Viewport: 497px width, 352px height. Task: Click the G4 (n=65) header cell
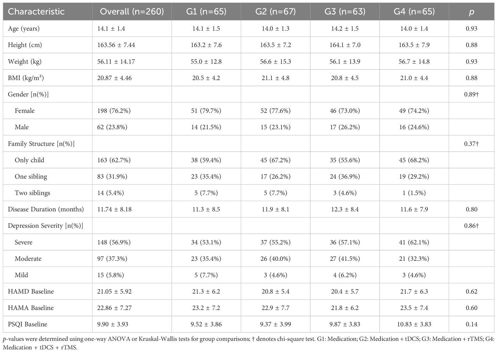pos(414,12)
